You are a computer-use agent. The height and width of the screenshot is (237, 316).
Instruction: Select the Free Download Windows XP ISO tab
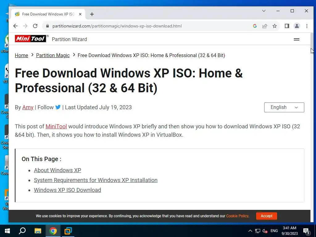point(48,14)
